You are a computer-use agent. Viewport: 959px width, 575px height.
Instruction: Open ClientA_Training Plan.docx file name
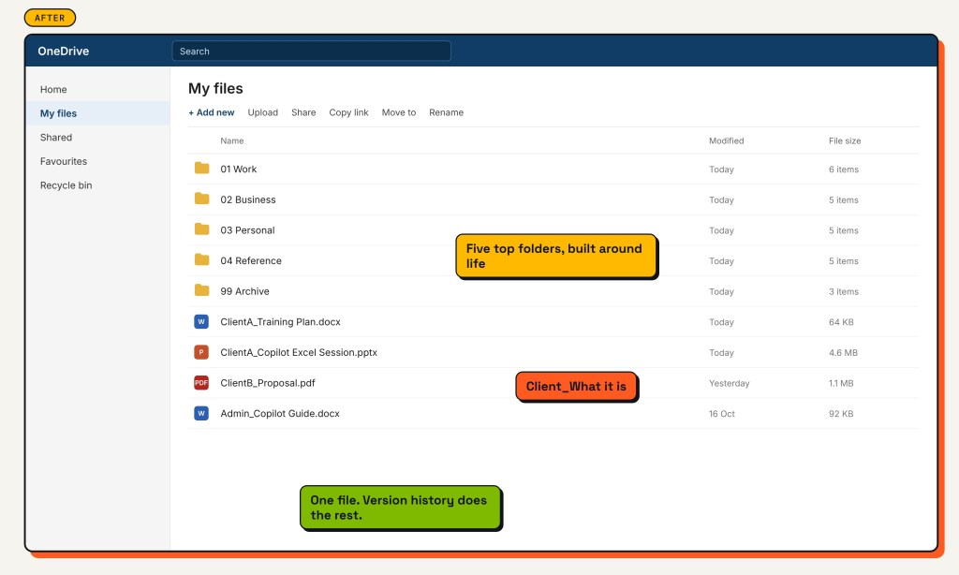pos(280,322)
